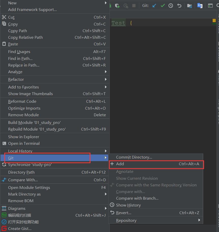Open Find in Path... entry
219x232 pixels.
pyautogui.click(x=55, y=59)
